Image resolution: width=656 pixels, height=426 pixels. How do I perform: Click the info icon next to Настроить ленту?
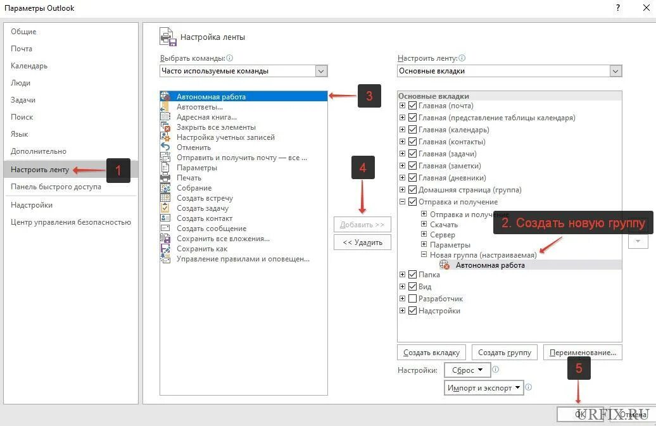tap(462, 58)
